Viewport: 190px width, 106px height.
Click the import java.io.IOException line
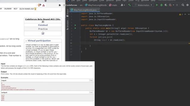point(96,16)
